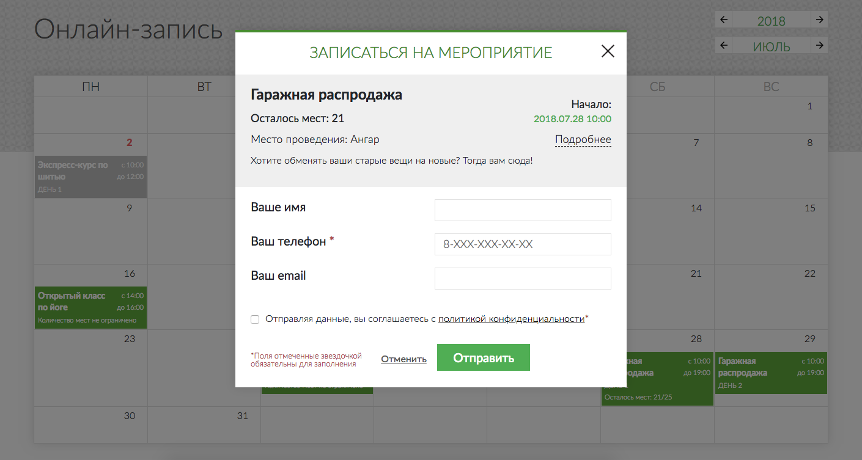Viewport: 862px width, 460px height.
Task: Close the event registration dialog
Action: tap(607, 51)
